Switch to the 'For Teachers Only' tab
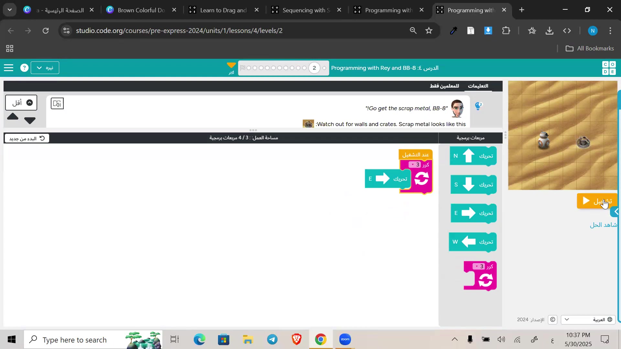This screenshot has width=621, height=349. (444, 86)
